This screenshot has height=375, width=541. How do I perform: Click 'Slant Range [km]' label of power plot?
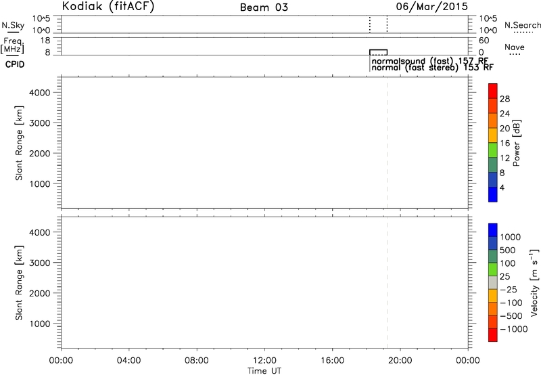point(19,143)
